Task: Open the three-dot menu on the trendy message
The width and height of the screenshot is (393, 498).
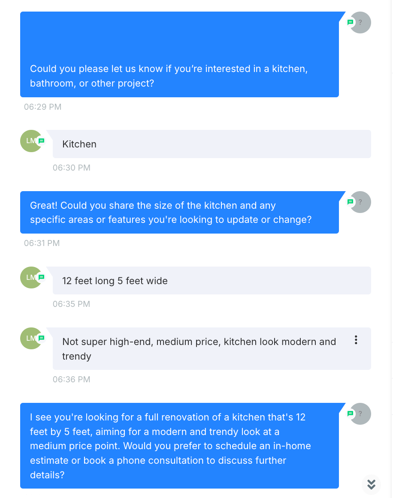Action: pos(356,340)
